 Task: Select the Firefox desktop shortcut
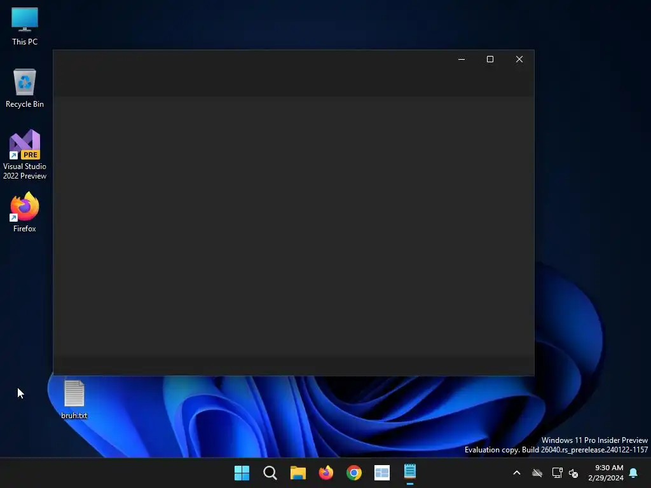25,212
